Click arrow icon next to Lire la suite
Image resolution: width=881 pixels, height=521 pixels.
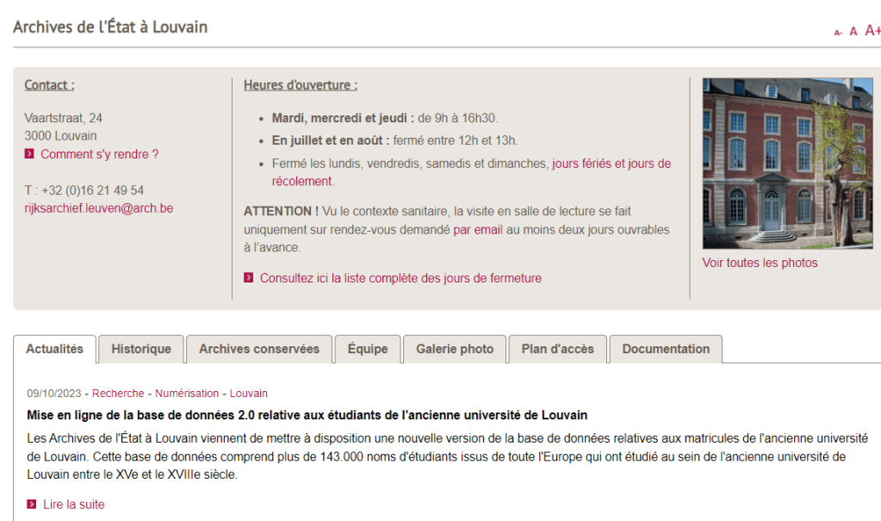click(x=32, y=505)
